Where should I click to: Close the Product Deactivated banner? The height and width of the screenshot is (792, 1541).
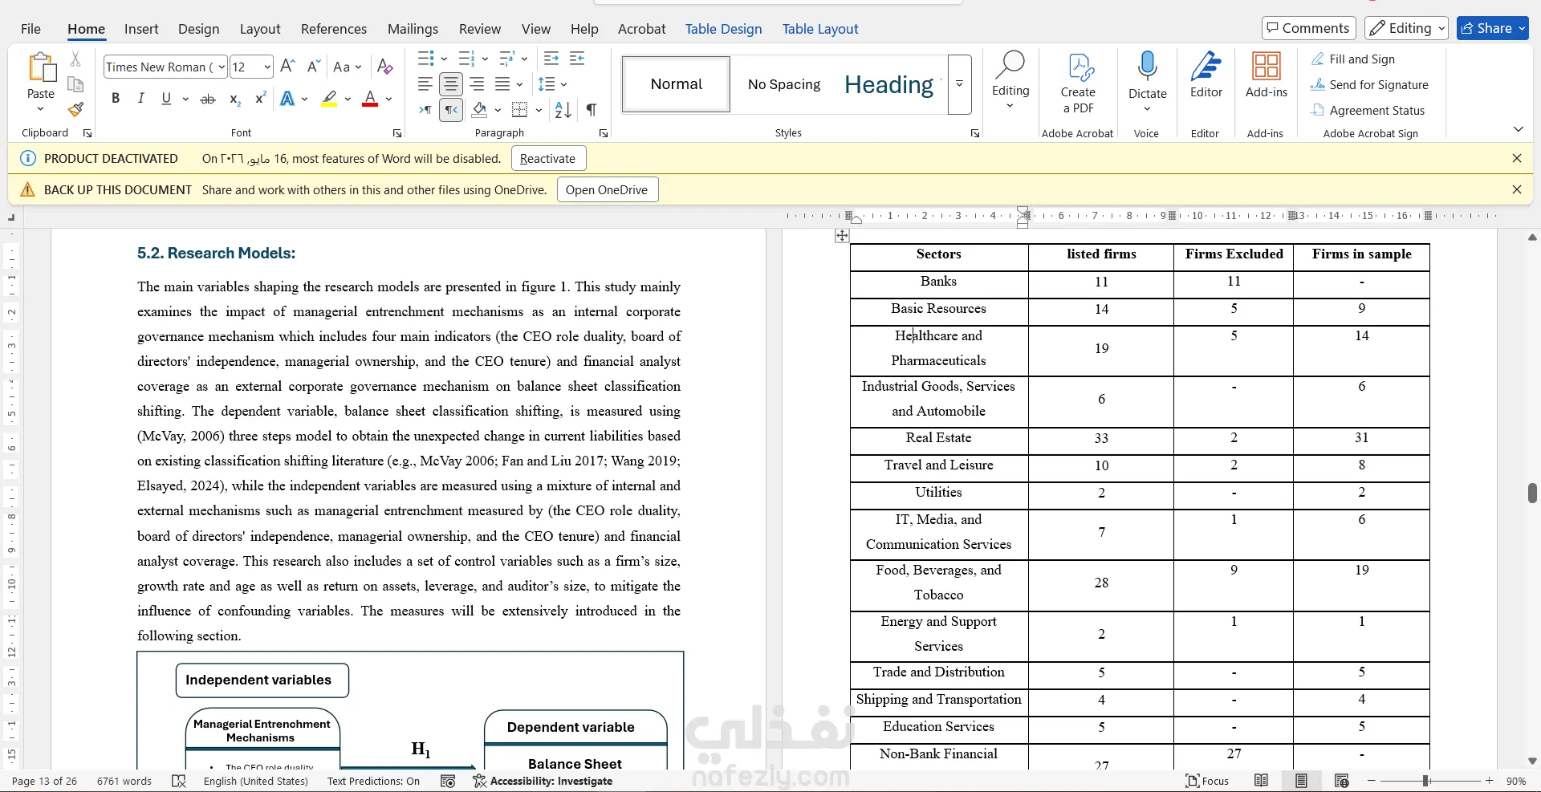(1516, 158)
